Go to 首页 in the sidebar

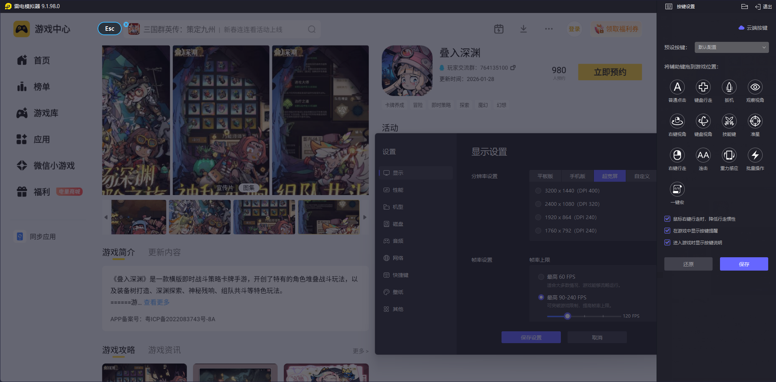(x=33, y=60)
